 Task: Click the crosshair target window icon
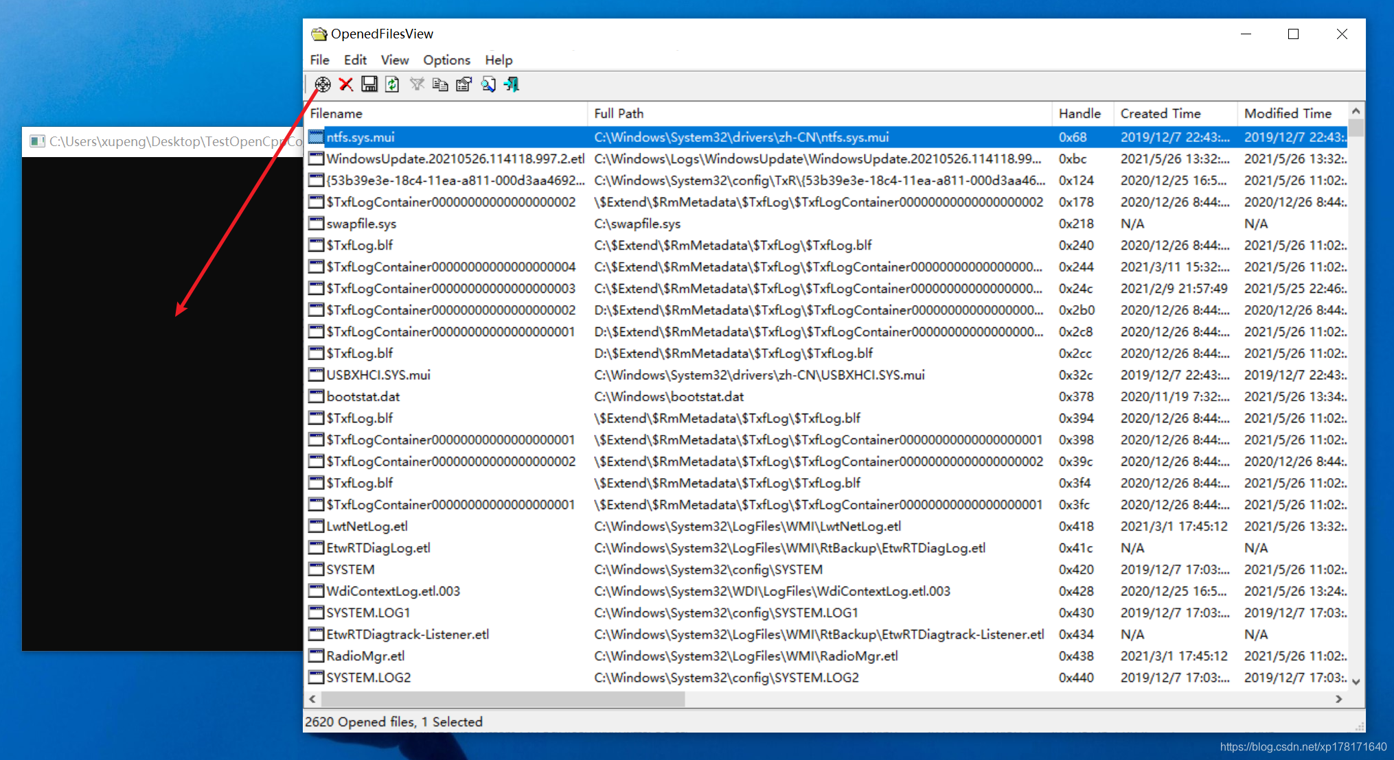tap(322, 84)
